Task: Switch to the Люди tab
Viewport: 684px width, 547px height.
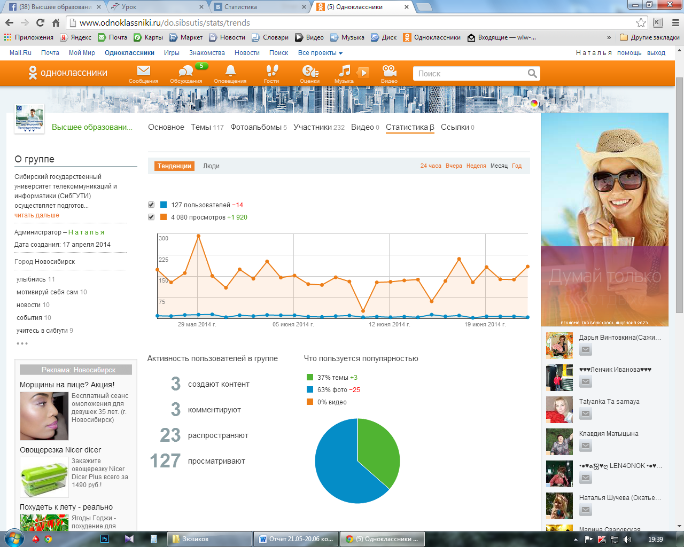Action: pos(211,166)
